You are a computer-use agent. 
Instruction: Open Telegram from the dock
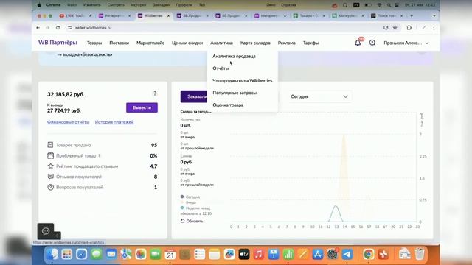(347, 254)
